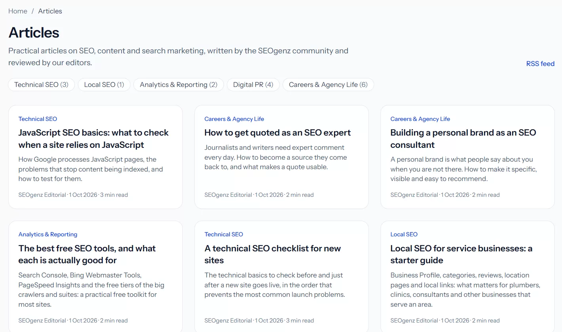The height and width of the screenshot is (332, 562).
Task: Select the Analytics & Reporting (2) filter
Action: 178,85
